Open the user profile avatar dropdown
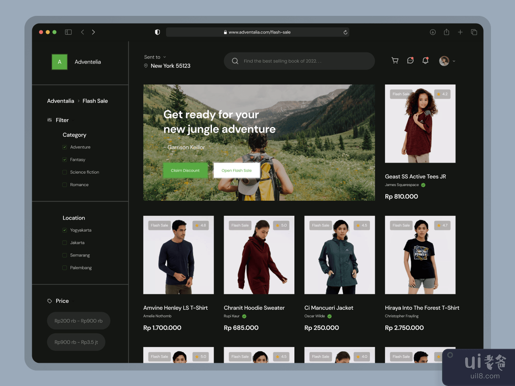515x386 pixels. (447, 61)
